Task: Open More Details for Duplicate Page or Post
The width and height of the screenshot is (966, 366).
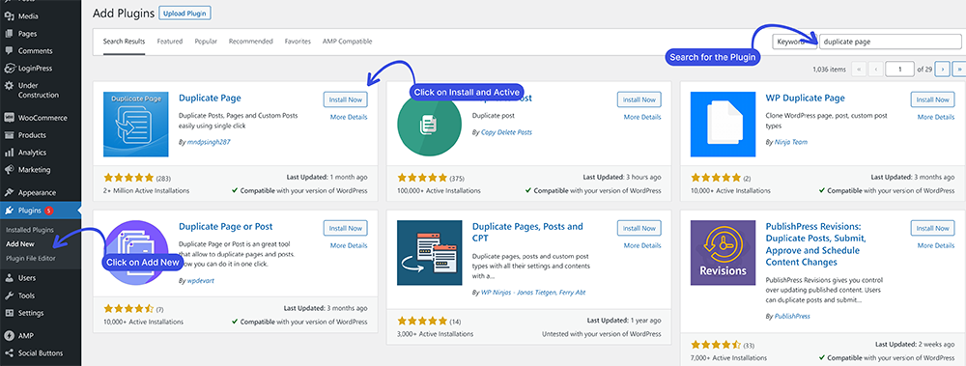Action: (349, 245)
